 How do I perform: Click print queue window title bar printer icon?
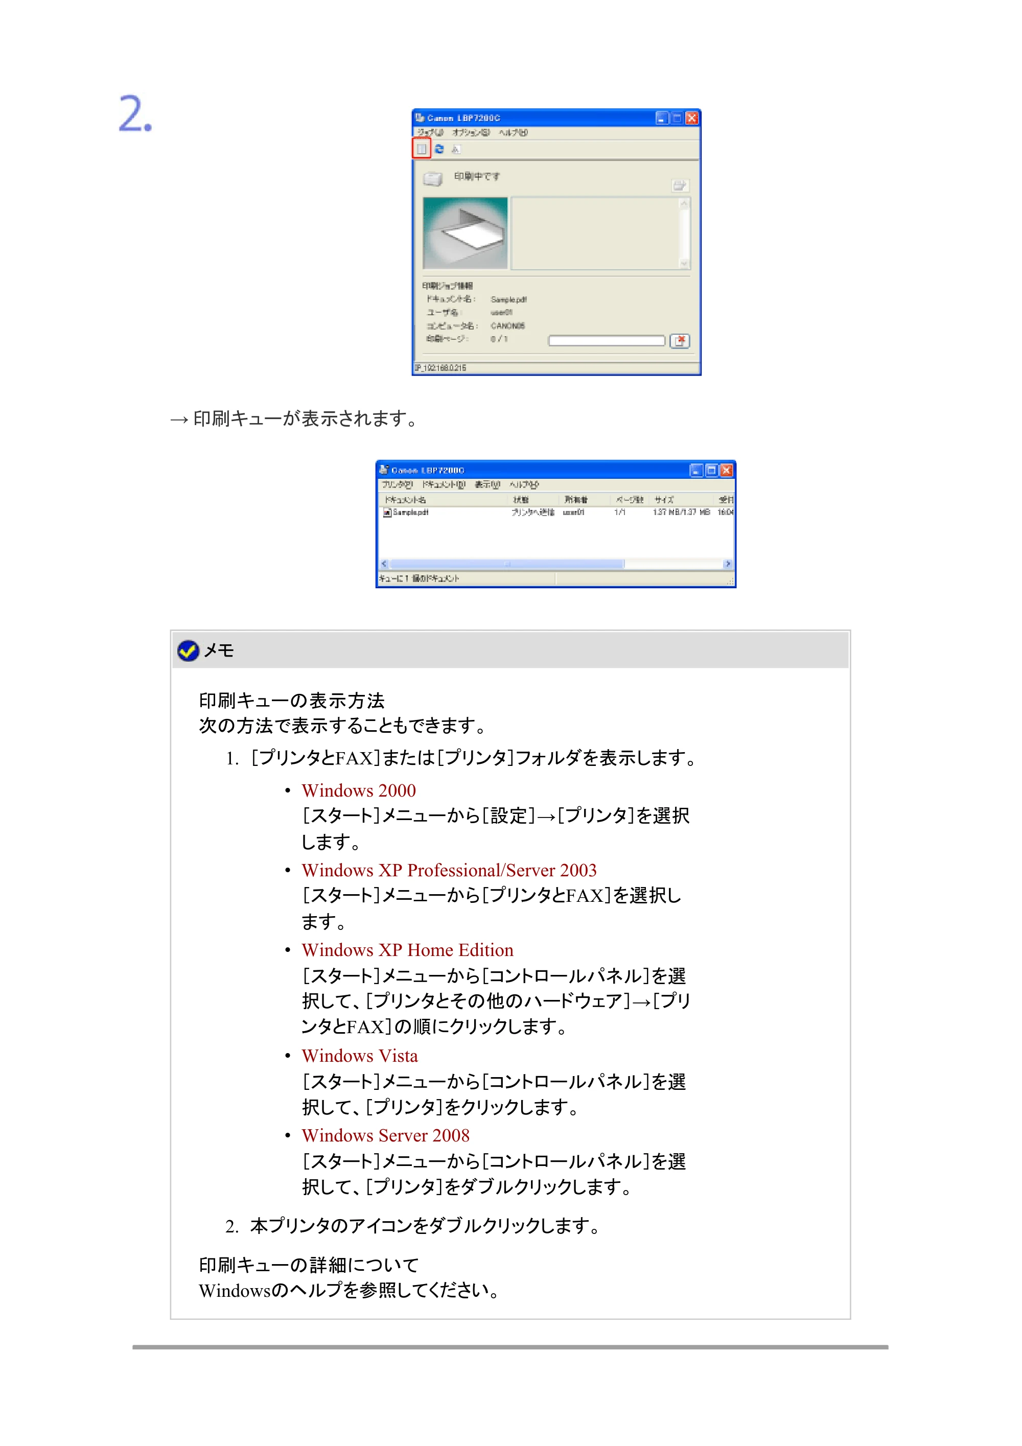(x=383, y=470)
